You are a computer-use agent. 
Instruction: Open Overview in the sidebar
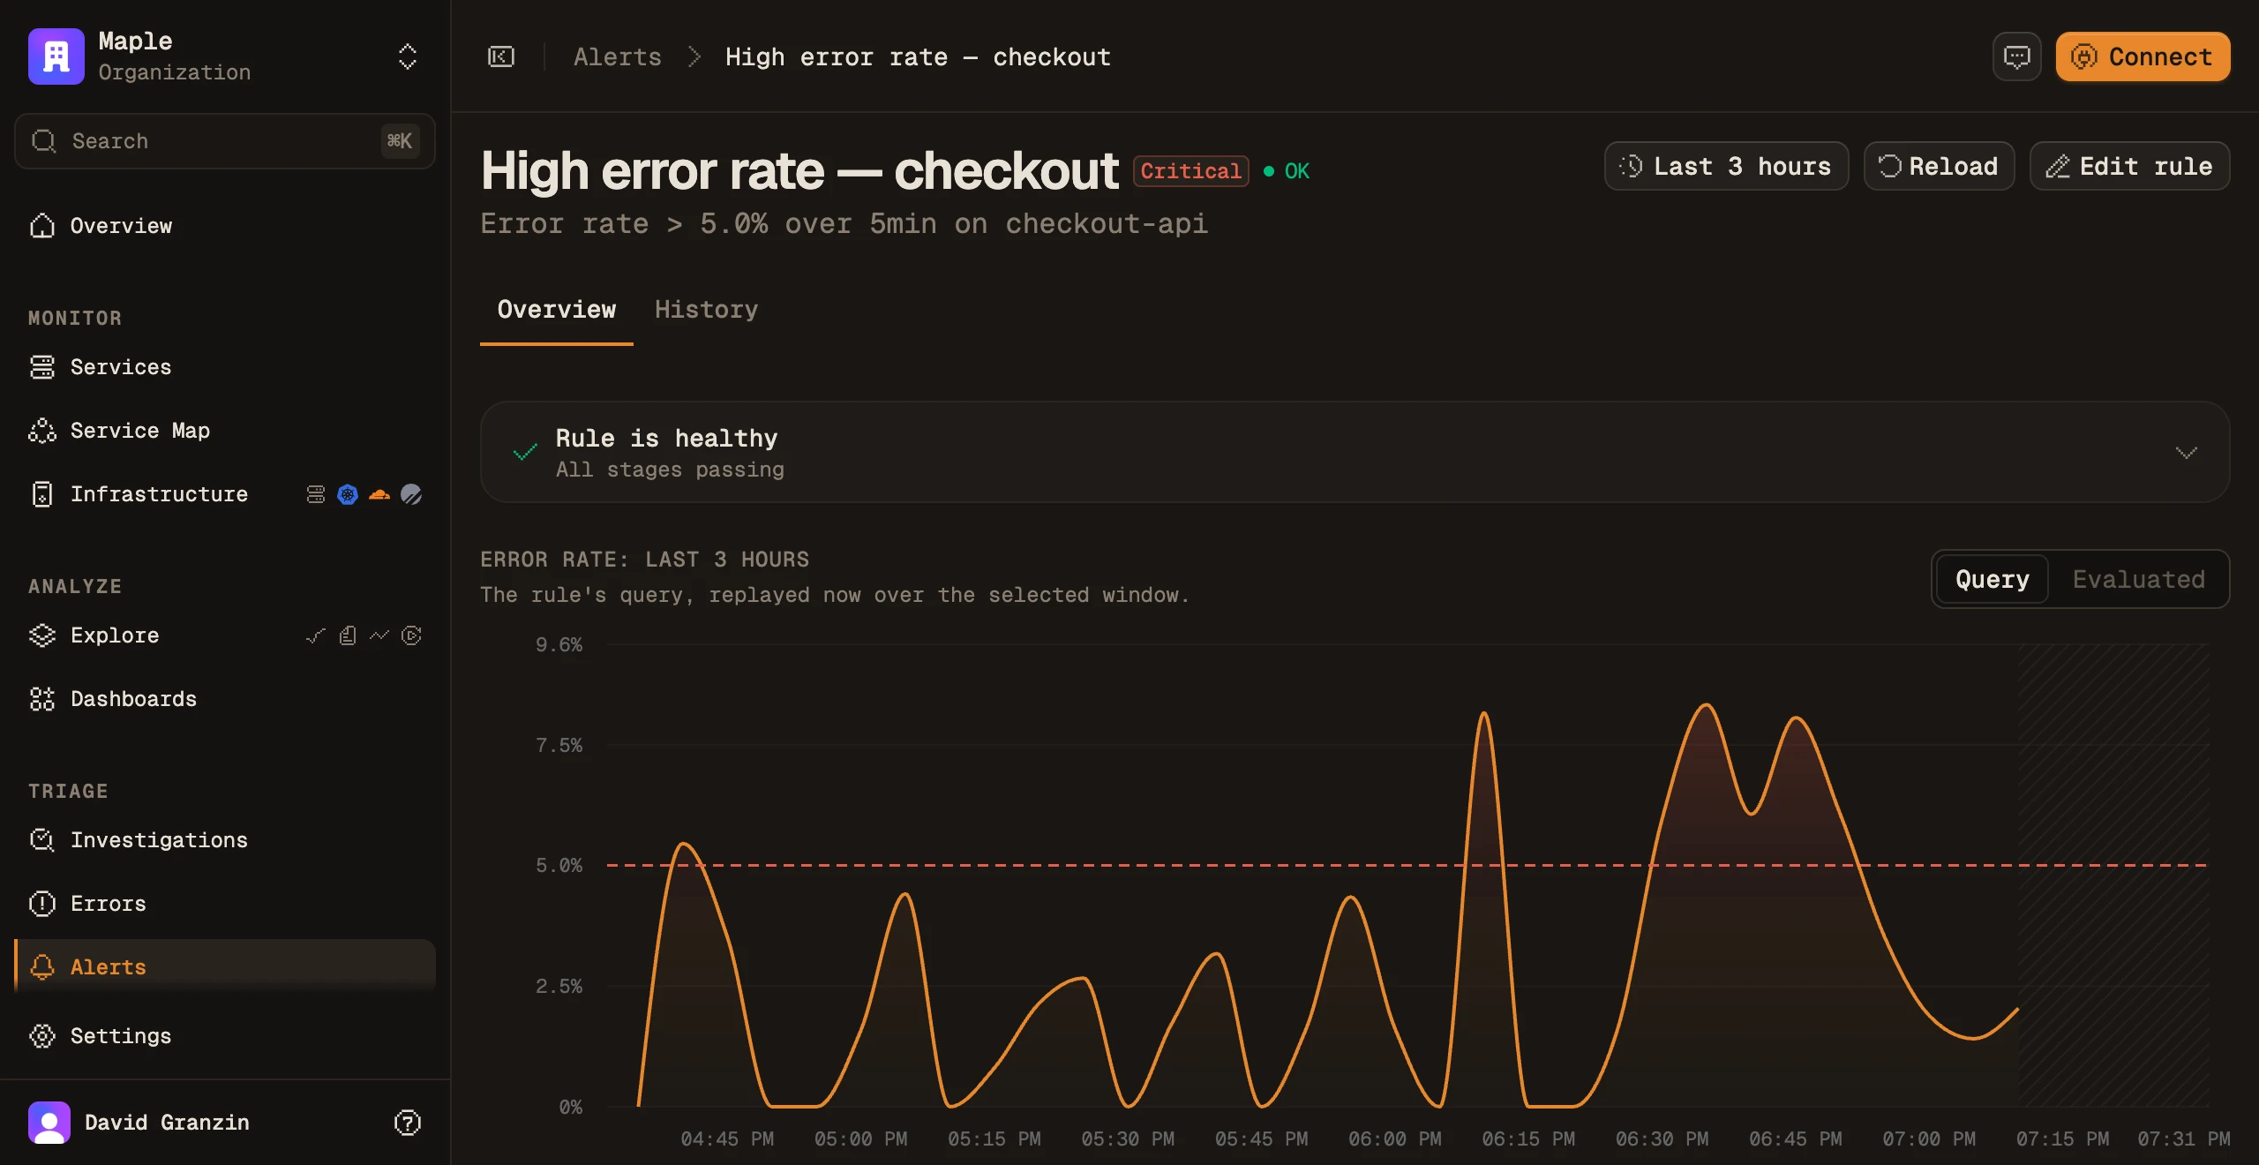(x=225, y=226)
